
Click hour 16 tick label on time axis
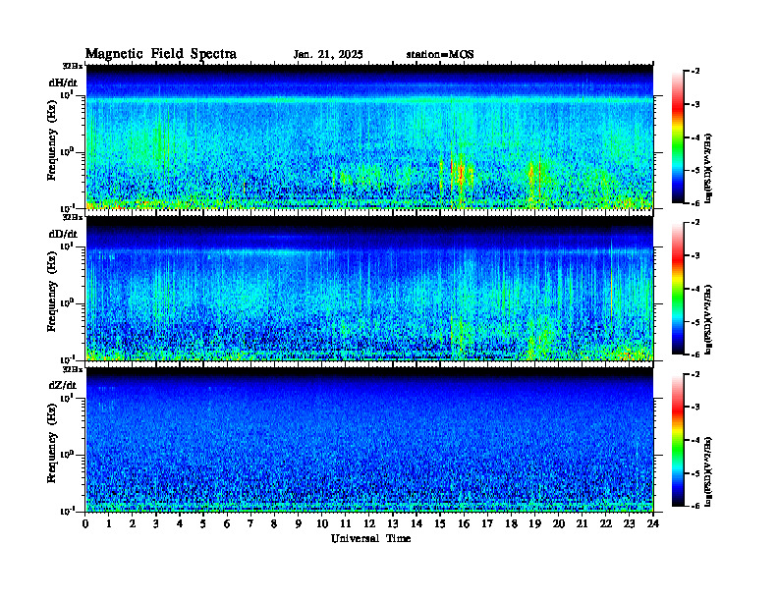click(x=464, y=524)
